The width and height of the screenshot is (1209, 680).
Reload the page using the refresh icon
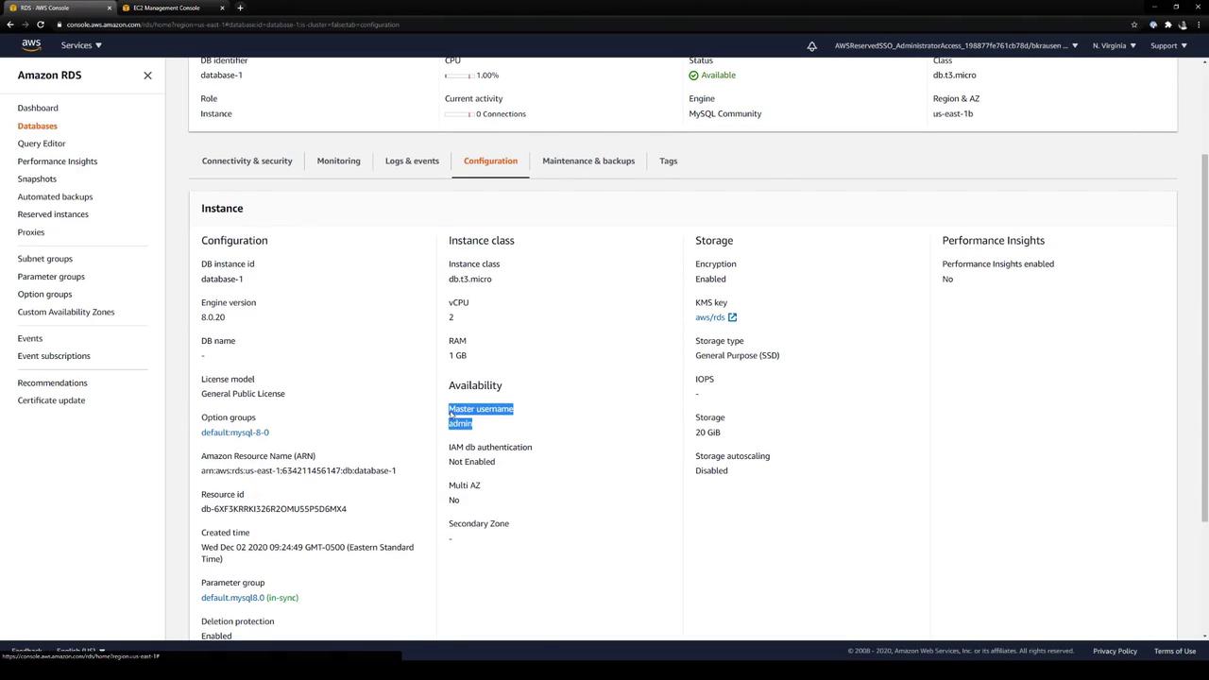tap(41, 25)
